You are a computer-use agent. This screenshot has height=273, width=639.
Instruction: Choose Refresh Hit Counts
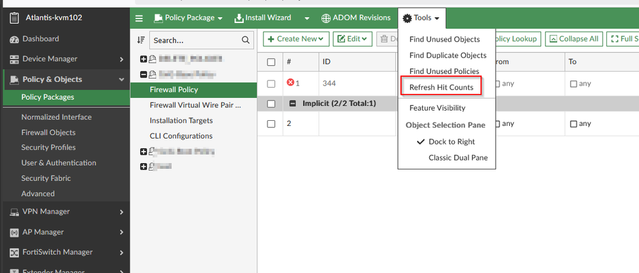pos(441,87)
